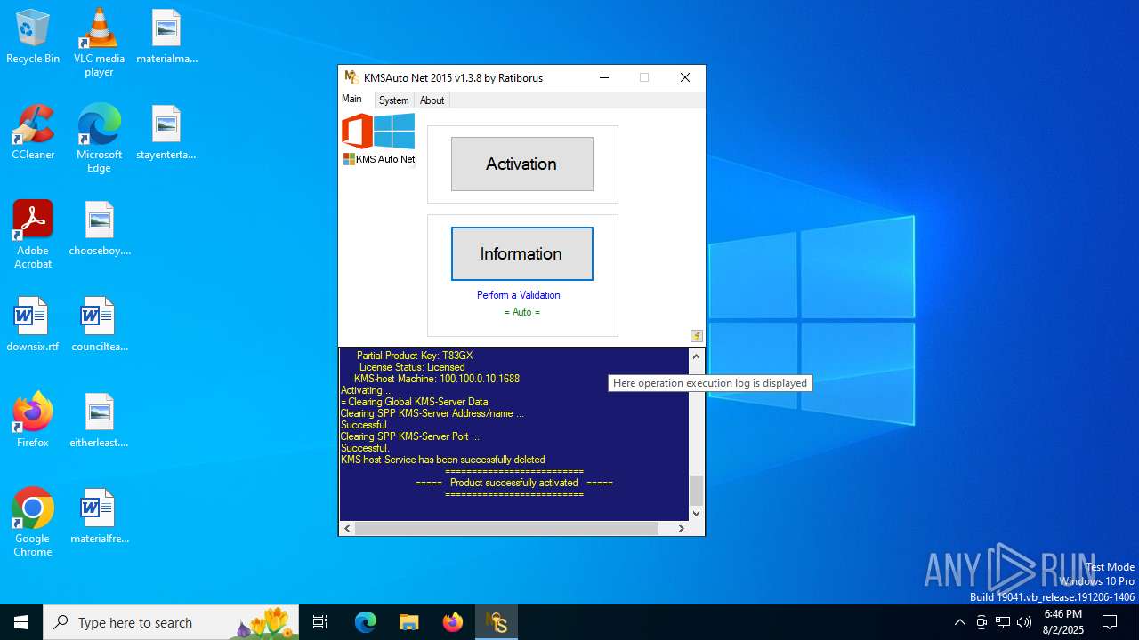The height and width of the screenshot is (640, 1139).
Task: Select the materialfre... Word document on desktop
Action: (100, 516)
